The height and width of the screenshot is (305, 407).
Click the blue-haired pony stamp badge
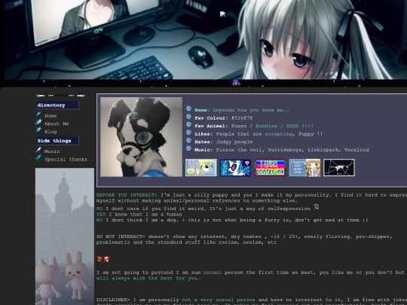(x=235, y=168)
